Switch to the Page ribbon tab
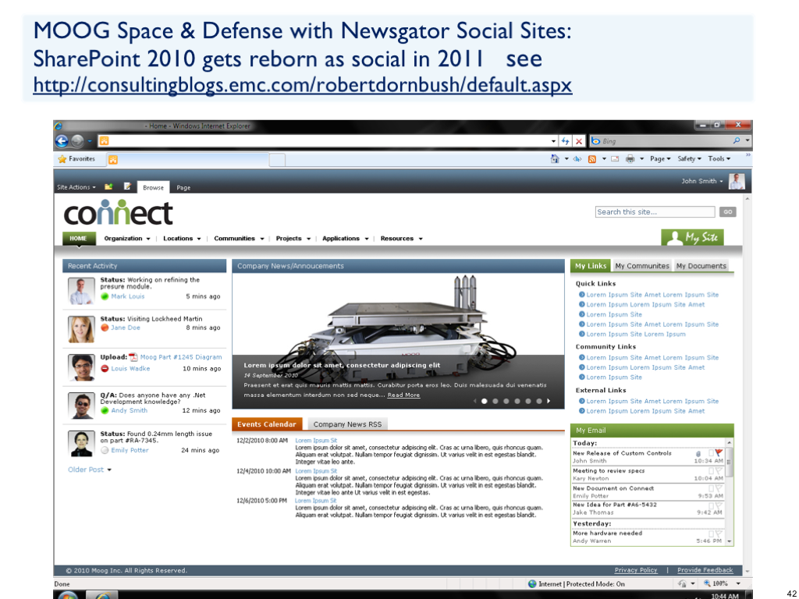This screenshot has height=599, width=799. click(183, 187)
